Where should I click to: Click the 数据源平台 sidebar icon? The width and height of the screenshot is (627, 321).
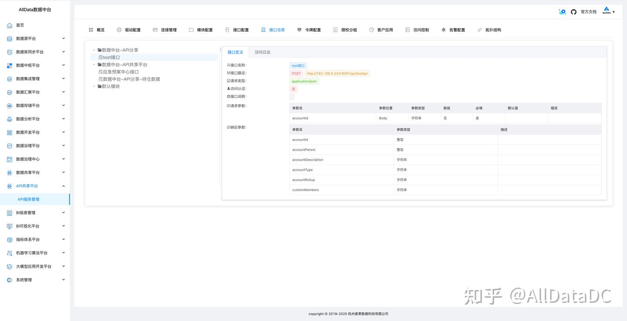pos(10,39)
